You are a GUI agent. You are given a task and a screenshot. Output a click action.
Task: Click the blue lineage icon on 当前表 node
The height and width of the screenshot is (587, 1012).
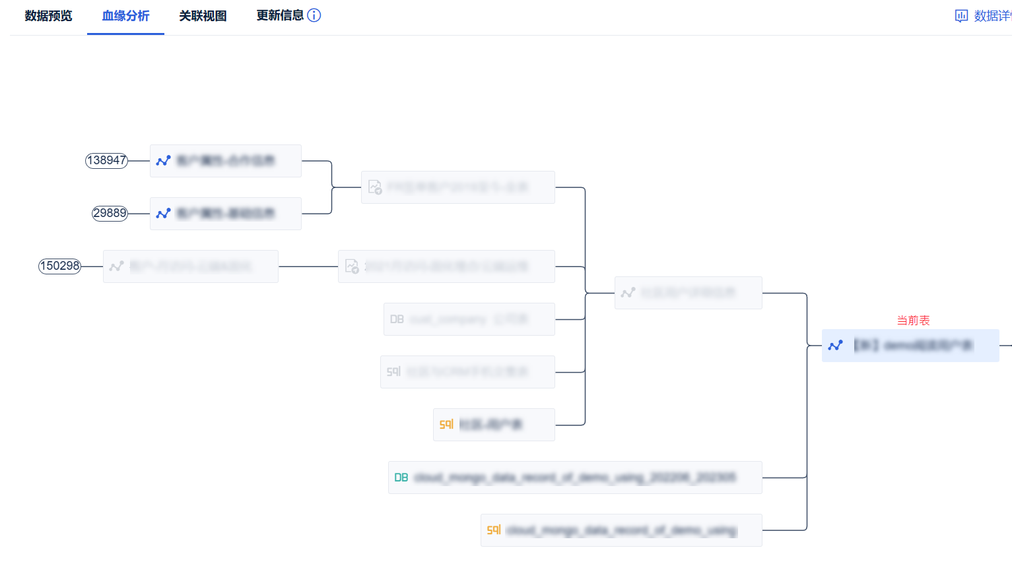coord(835,346)
